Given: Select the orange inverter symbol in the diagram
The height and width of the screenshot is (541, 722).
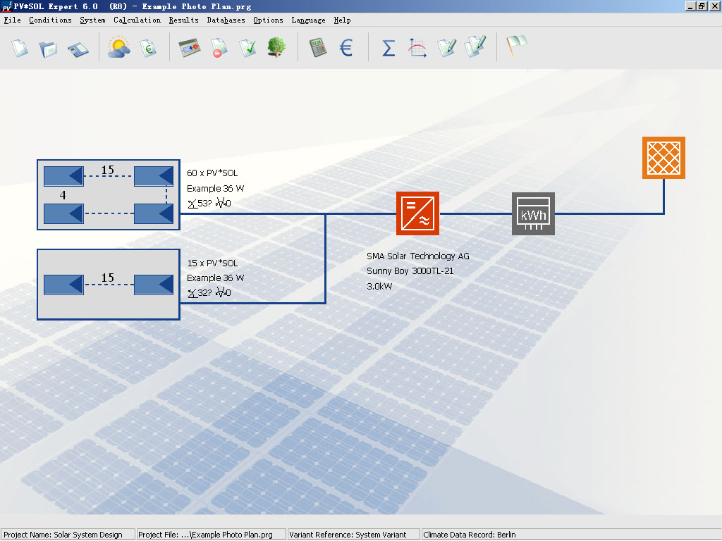Looking at the screenshot, I should (417, 213).
